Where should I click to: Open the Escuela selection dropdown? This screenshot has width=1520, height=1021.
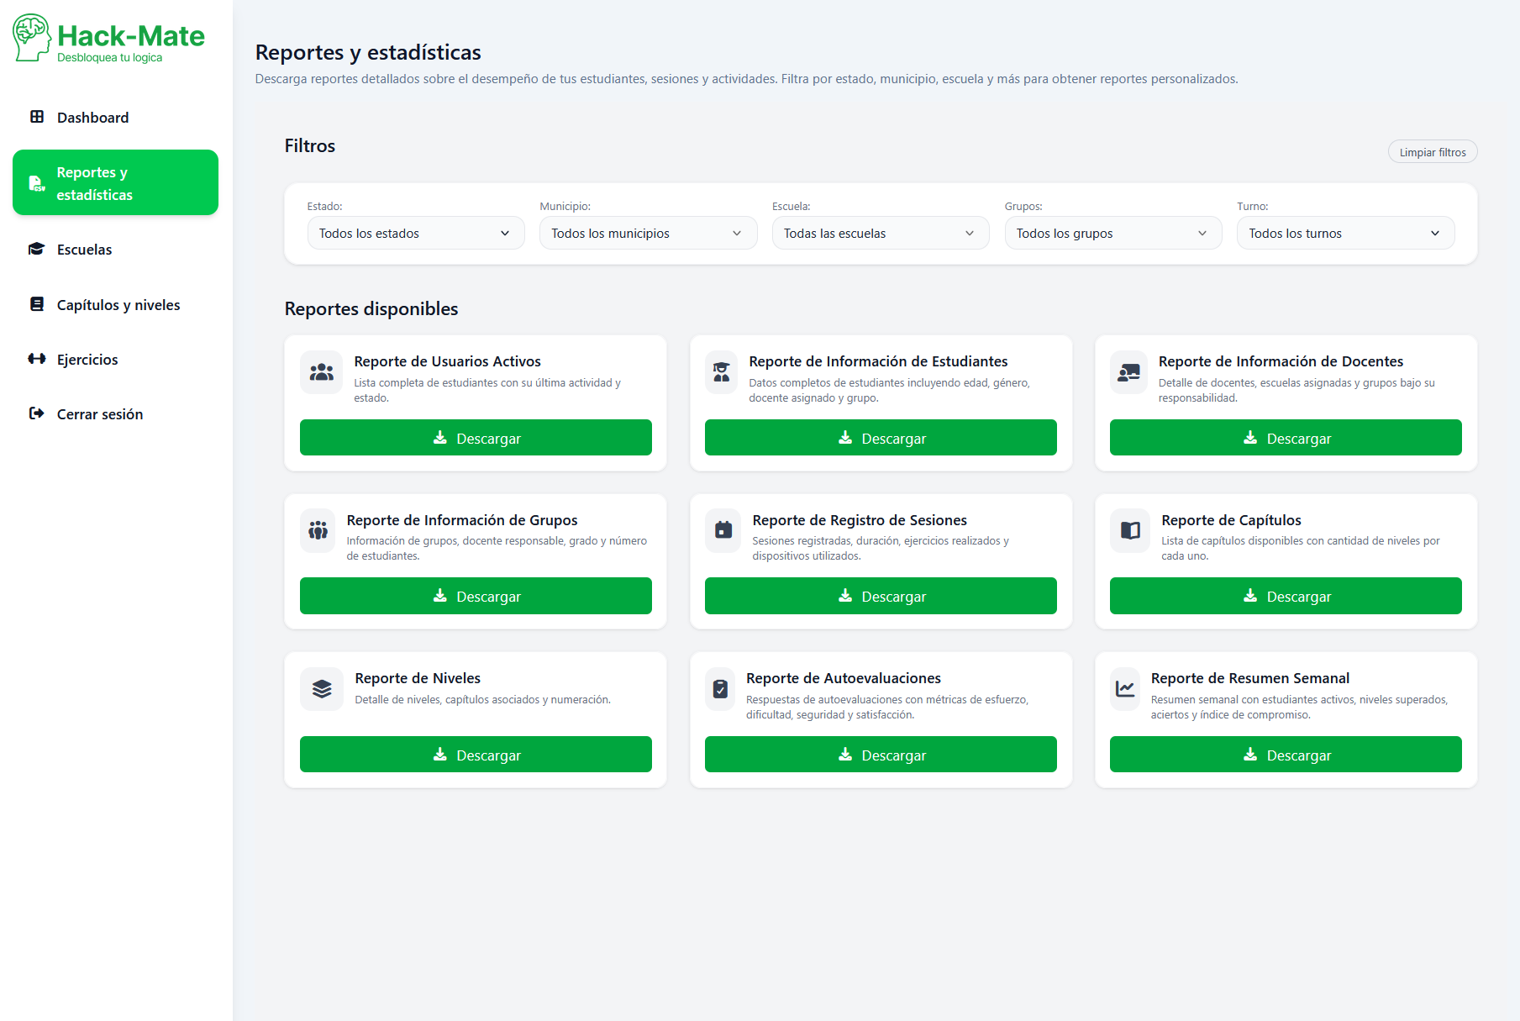(880, 234)
